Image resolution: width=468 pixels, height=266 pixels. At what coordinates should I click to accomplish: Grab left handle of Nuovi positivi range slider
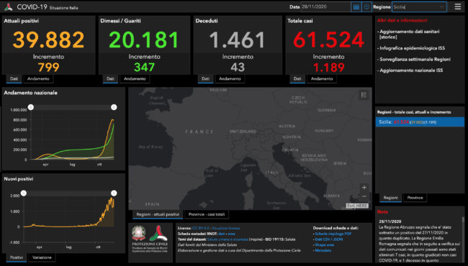pos(24,193)
